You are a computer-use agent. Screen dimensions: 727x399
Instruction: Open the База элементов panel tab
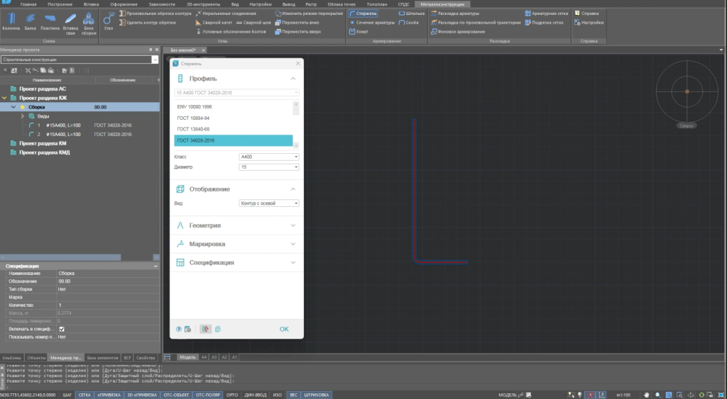(x=104, y=357)
